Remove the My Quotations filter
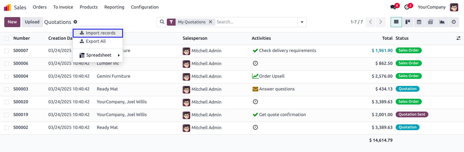 (x=211, y=22)
